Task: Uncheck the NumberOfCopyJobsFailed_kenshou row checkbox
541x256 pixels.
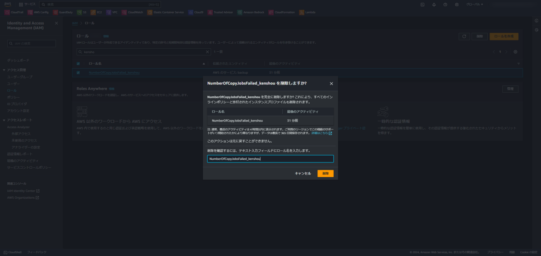Action: 78,72
